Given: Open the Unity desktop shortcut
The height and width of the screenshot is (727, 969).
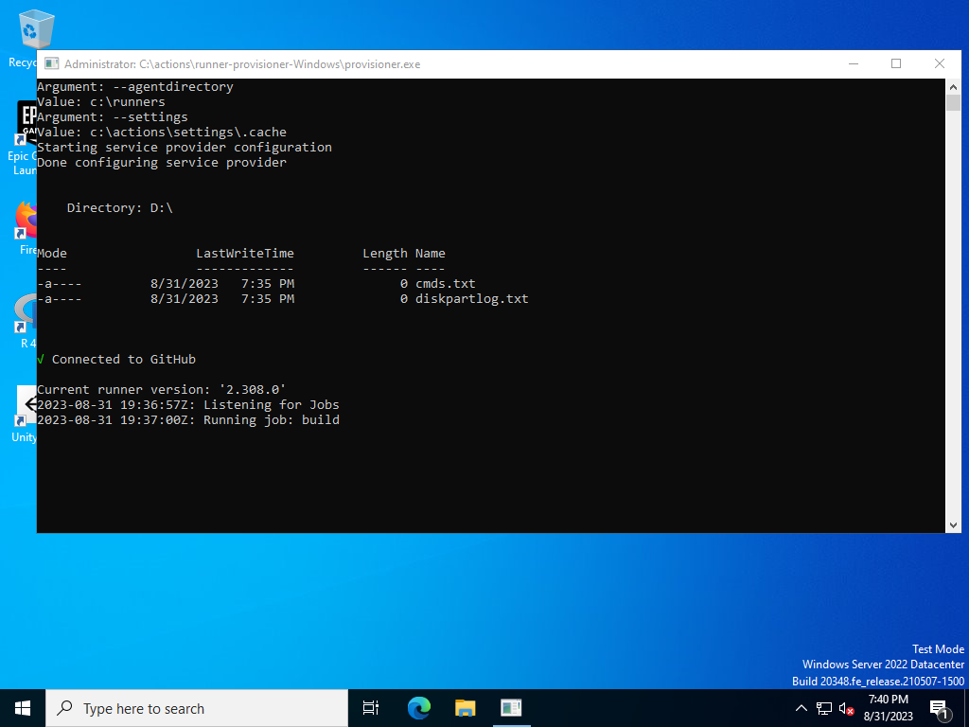Looking at the screenshot, I should click(25, 415).
